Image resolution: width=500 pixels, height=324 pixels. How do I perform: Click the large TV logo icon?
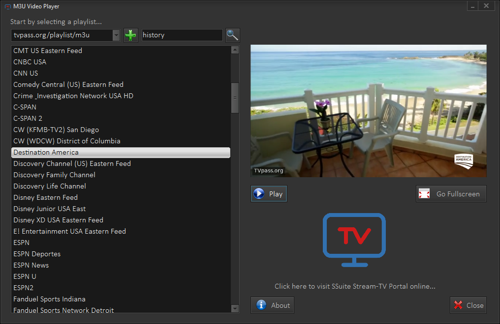[354, 240]
